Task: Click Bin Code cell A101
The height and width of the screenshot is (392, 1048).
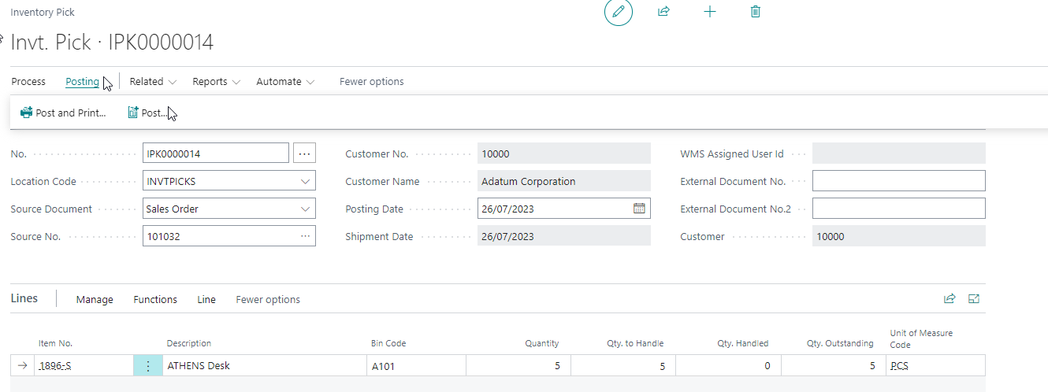Action: coord(416,366)
